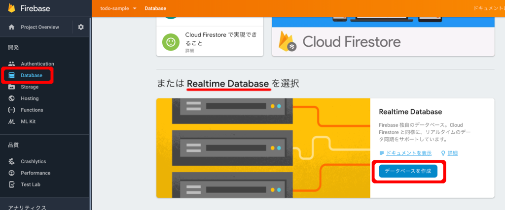Image resolution: width=505 pixels, height=210 pixels.
Task: Click the Authentication people icon
Action: 12,64
